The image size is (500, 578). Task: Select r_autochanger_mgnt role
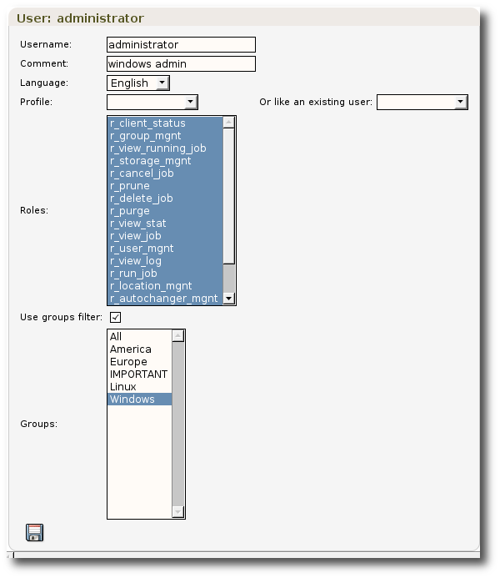[x=165, y=299]
